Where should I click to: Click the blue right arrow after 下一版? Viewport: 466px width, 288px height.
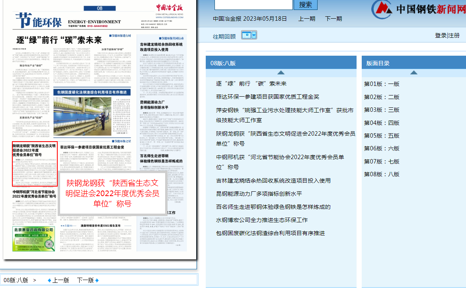point(97,280)
